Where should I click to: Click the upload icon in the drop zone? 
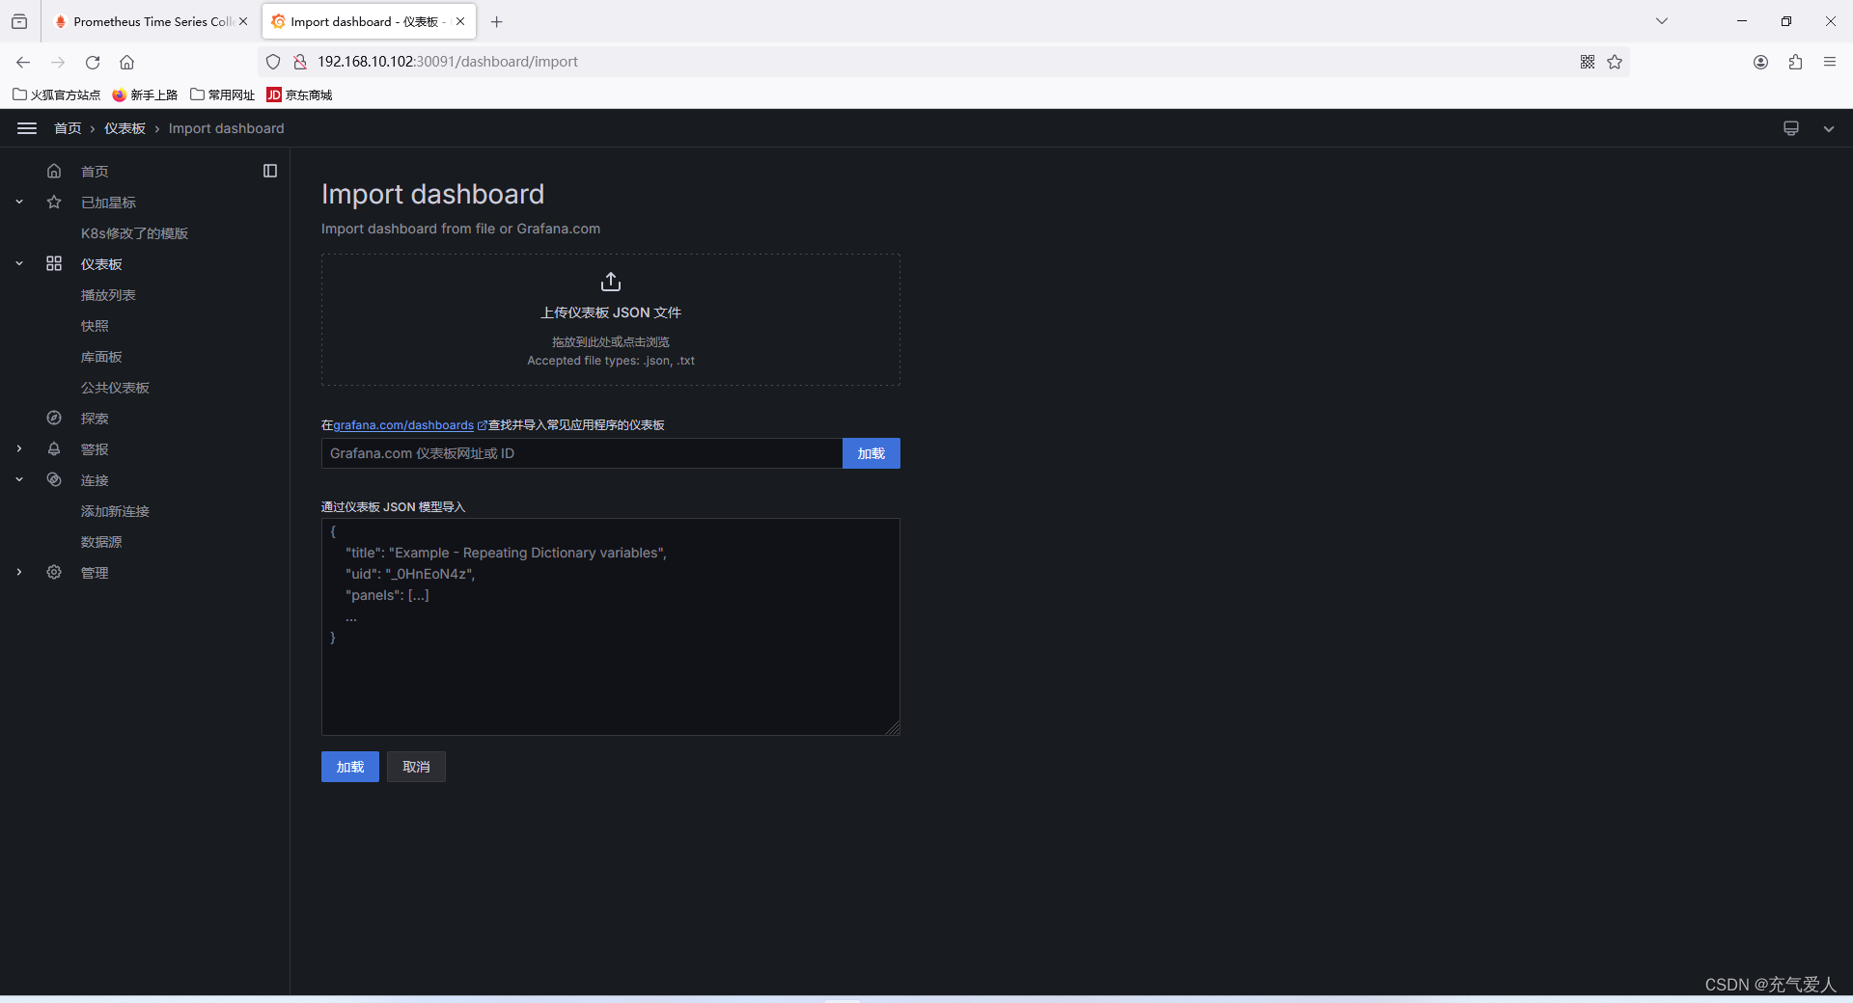[611, 282]
